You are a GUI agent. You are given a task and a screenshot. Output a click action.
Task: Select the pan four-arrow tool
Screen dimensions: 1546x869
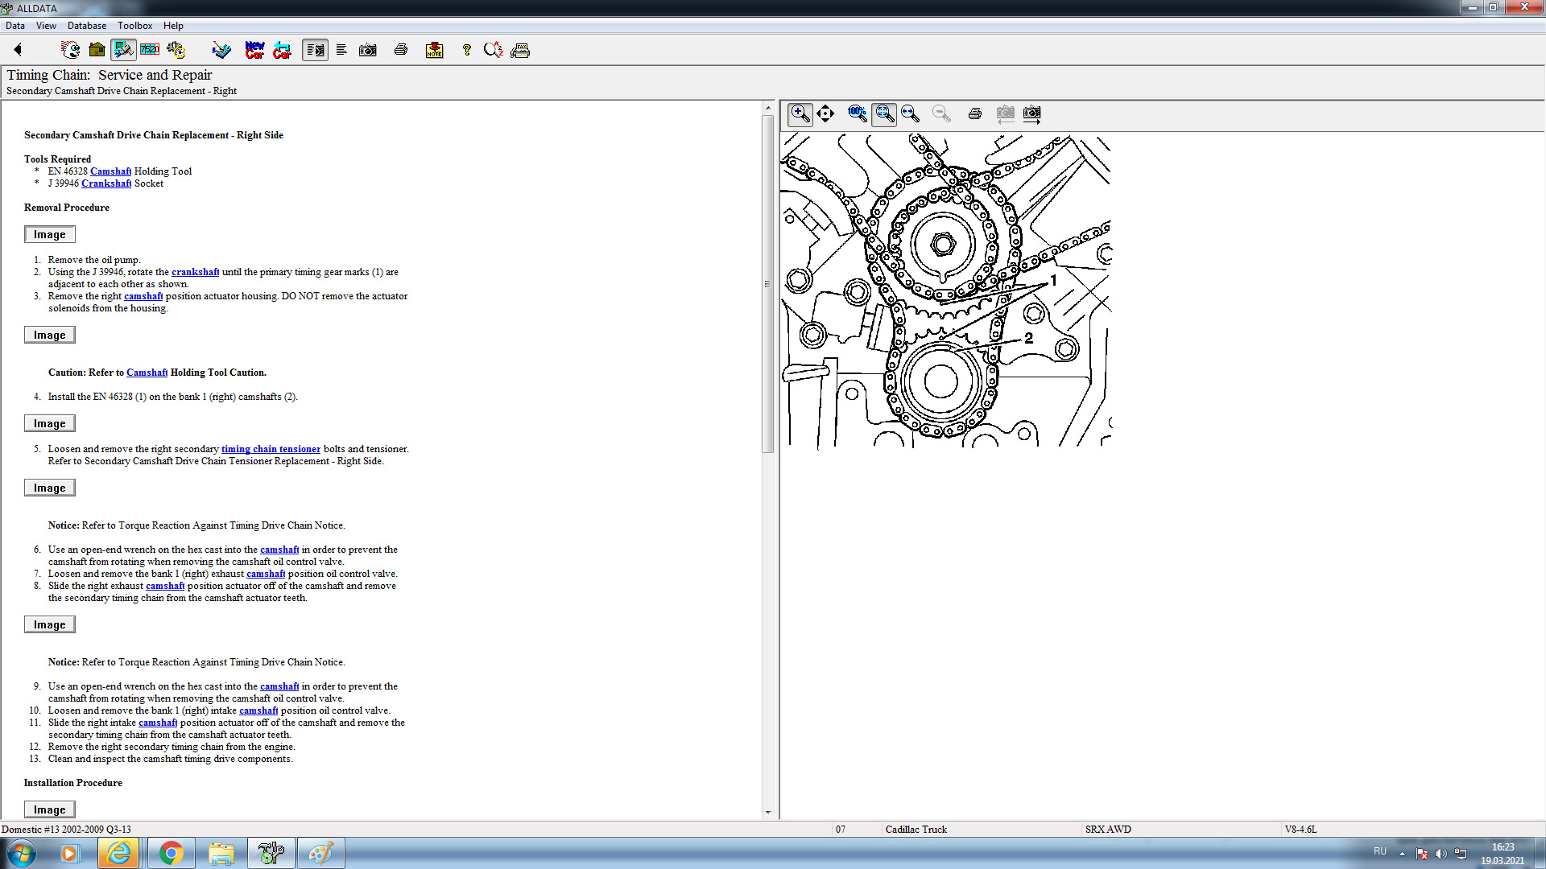pos(825,113)
